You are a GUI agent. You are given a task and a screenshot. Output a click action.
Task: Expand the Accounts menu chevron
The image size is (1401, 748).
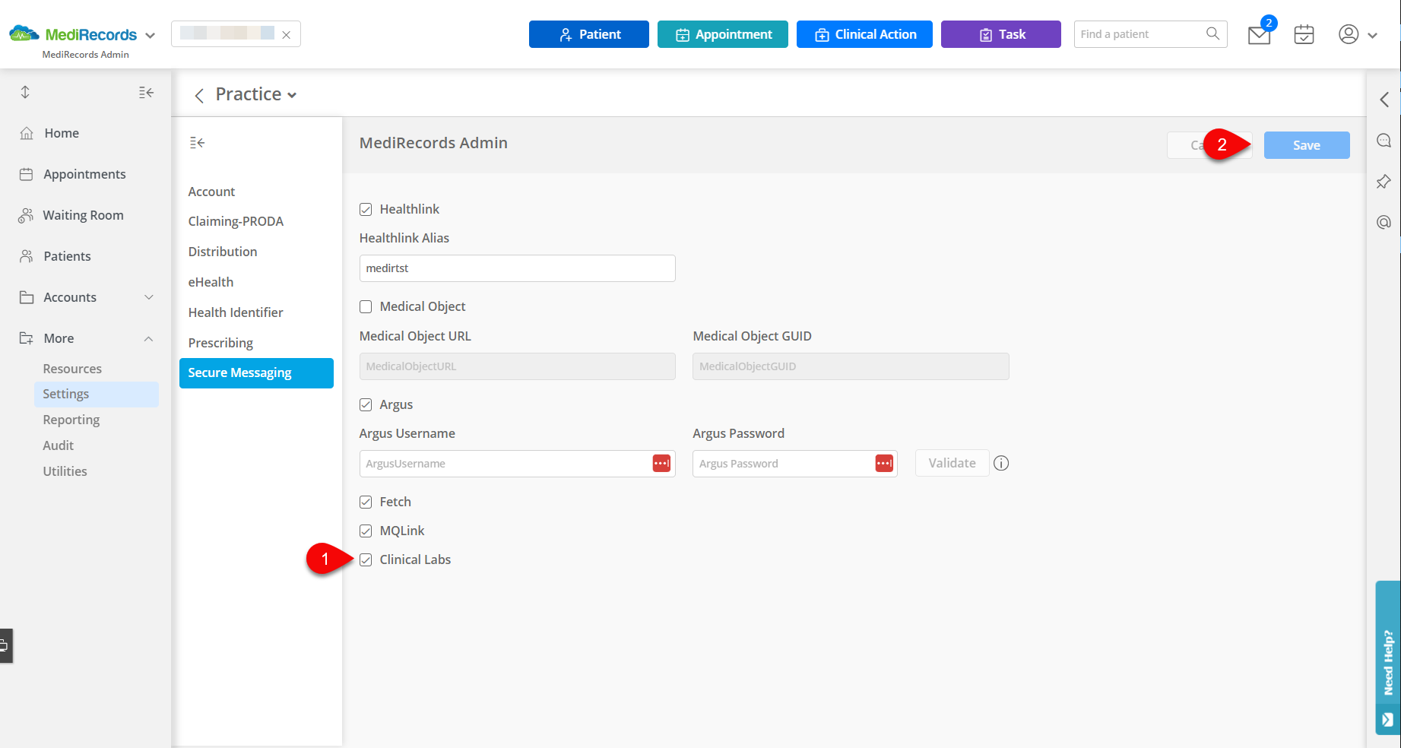click(149, 297)
